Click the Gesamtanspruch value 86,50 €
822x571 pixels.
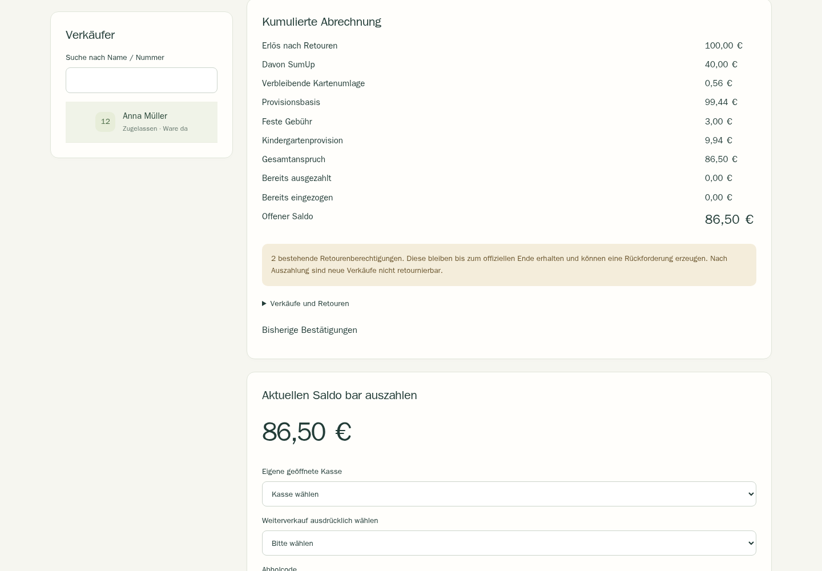click(x=721, y=159)
